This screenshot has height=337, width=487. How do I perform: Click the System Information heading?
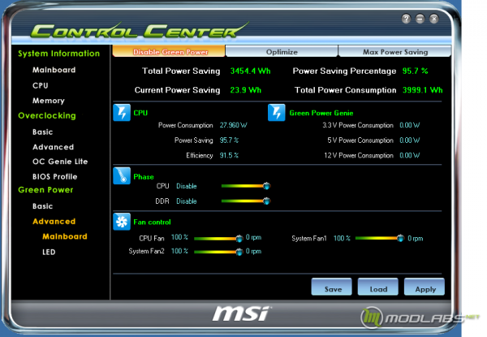(59, 54)
